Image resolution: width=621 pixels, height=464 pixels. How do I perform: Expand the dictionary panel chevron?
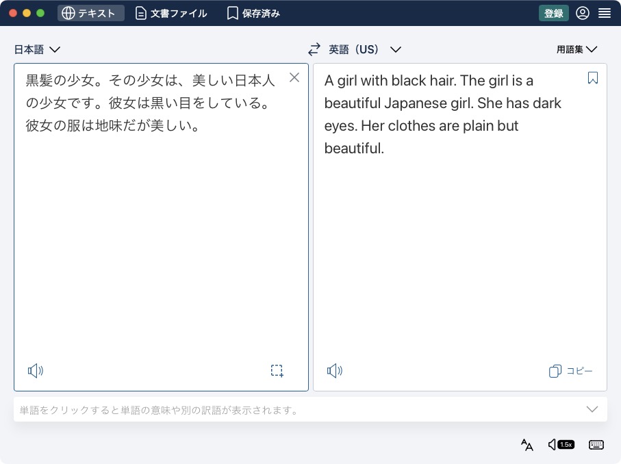click(592, 409)
